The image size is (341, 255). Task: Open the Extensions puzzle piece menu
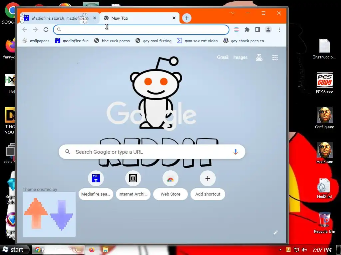247,30
